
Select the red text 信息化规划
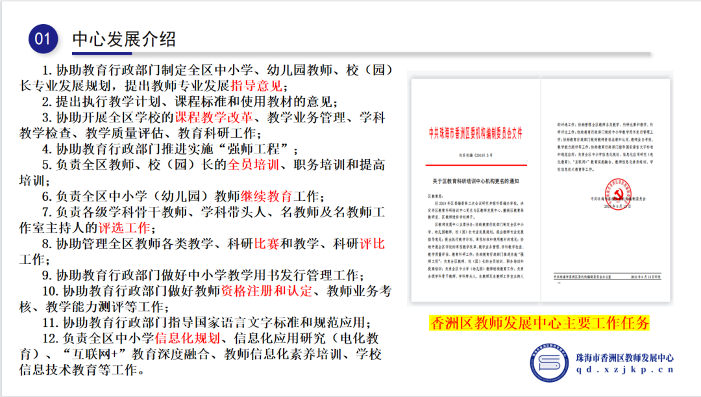click(188, 339)
